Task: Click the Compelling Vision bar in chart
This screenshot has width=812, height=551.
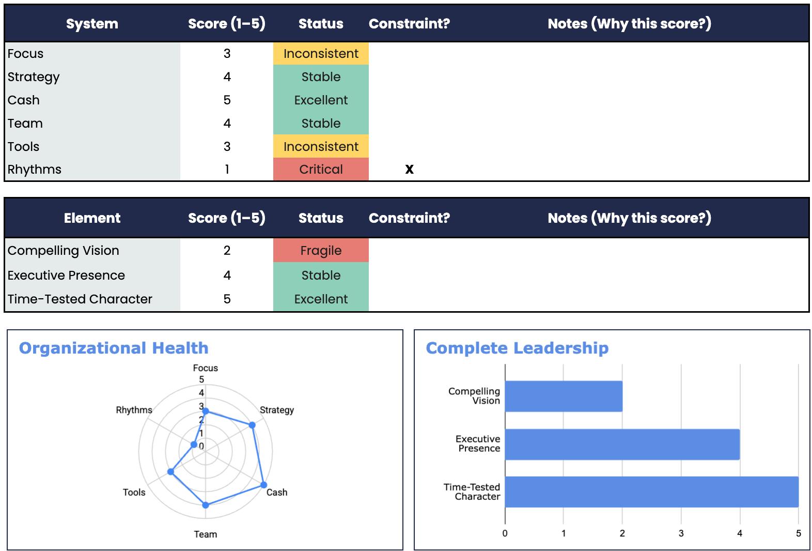Action: [x=564, y=396]
